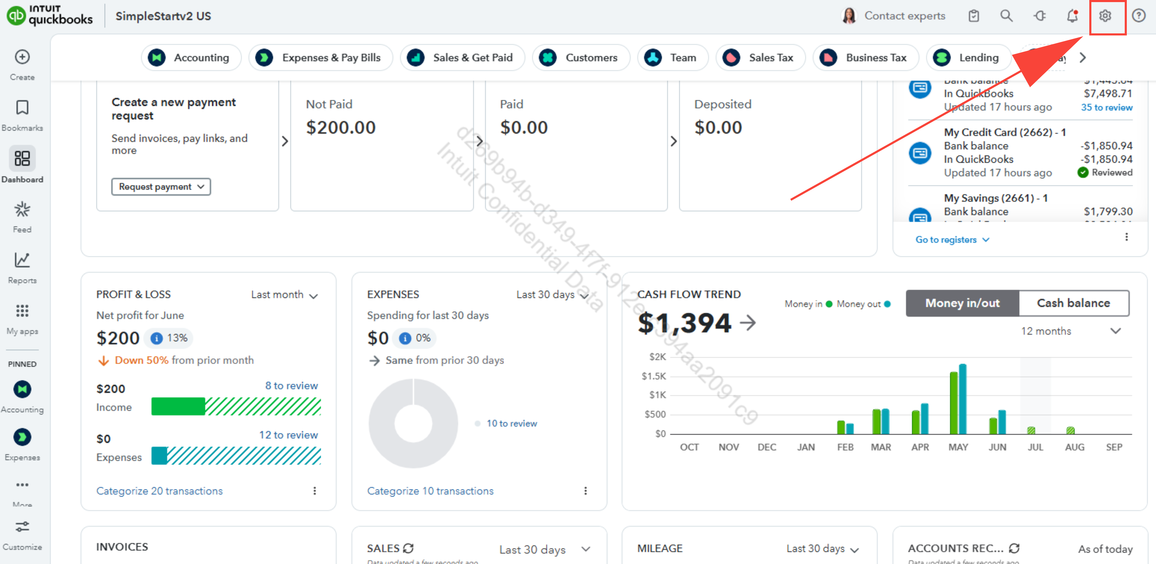Open the $1,394 cash flow arrow
This screenshot has height=564, width=1156.
point(748,323)
